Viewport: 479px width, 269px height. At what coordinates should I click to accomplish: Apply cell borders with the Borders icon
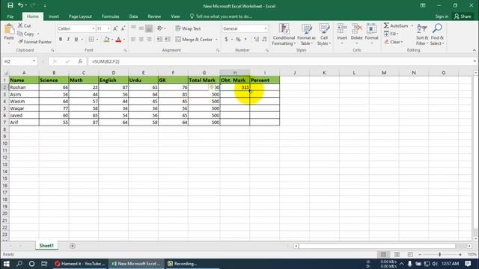point(91,40)
